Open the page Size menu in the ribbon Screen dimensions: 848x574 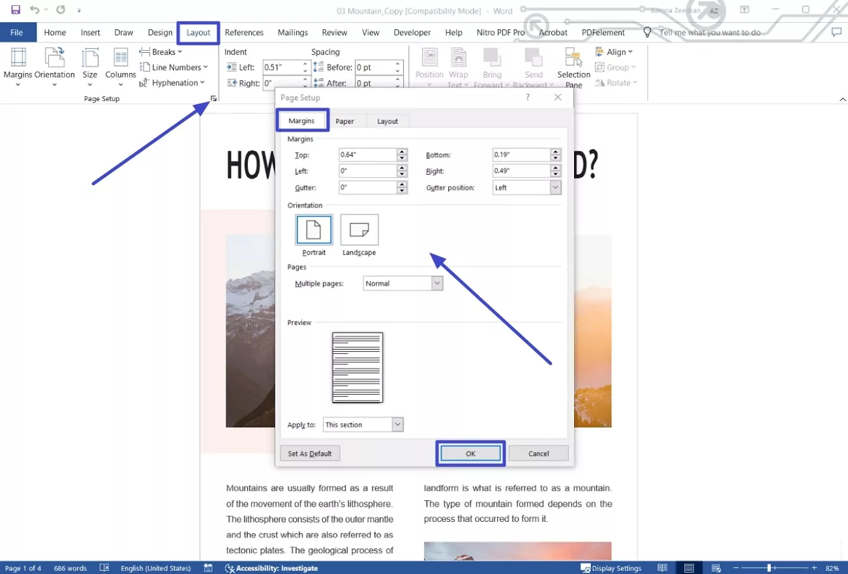(90, 67)
